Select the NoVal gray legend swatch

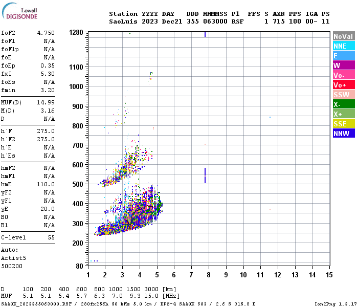click(344, 36)
